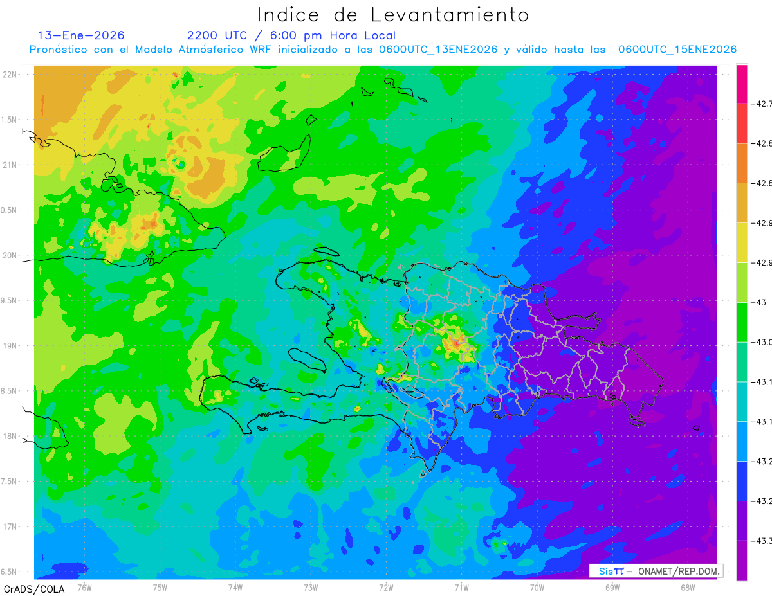Click the teal-green colorbar swatch
Screen dimensions: 772x596
pyautogui.click(x=742, y=361)
